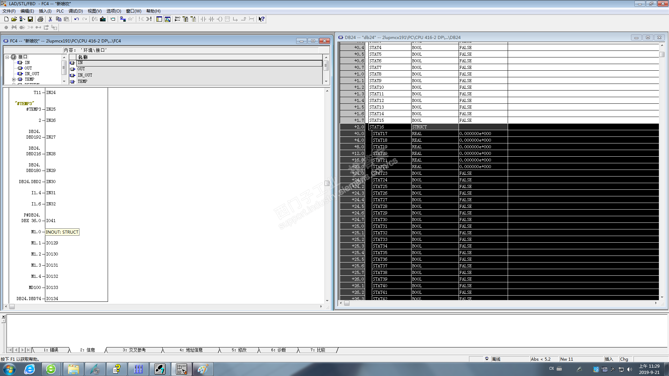
Task: Click the Open file folder icon
Action: coord(14,19)
